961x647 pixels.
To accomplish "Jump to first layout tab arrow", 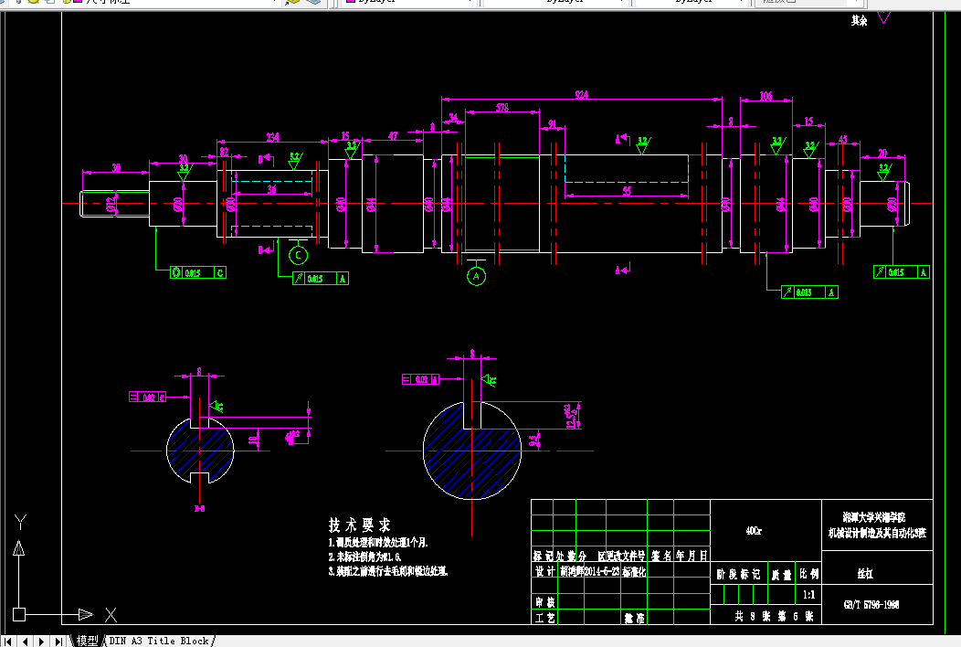I will point(8,641).
